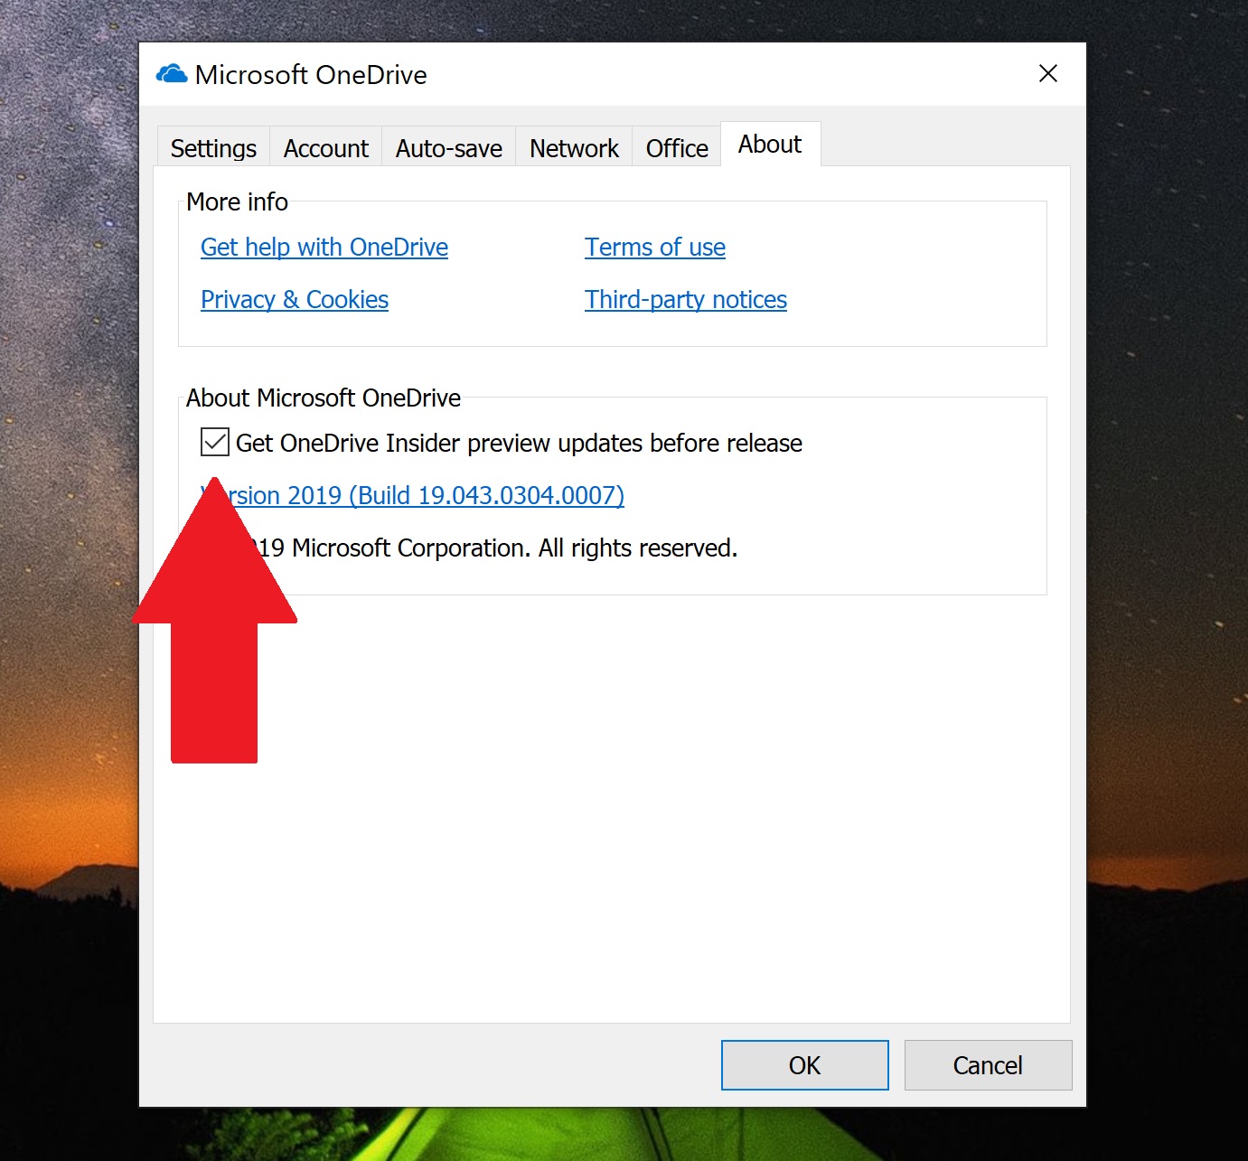Open Get help with OneDrive

324,247
